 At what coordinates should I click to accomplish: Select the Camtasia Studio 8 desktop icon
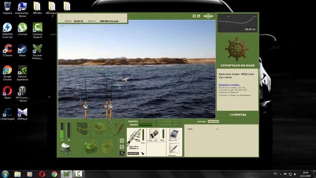38,31
